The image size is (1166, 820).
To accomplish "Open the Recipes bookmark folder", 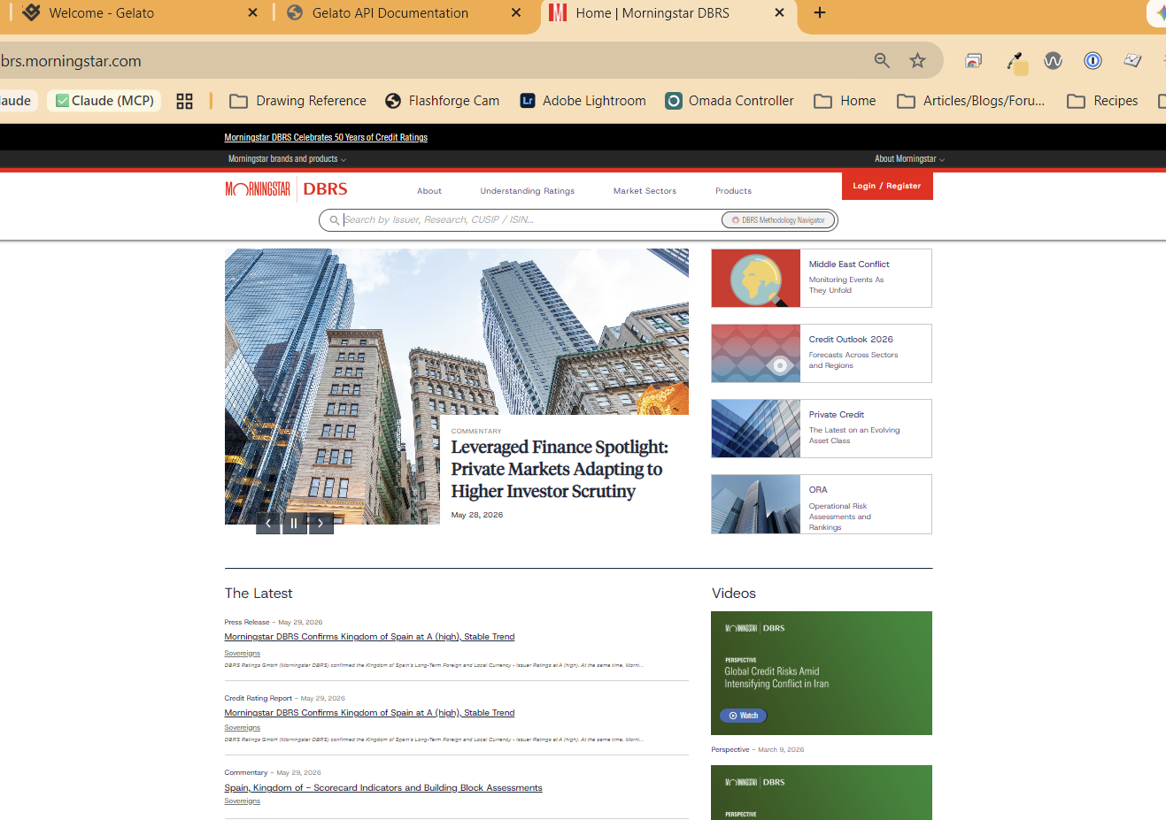I will click(x=1102, y=101).
